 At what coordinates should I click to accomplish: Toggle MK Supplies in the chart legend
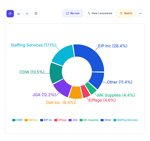coord(89,120)
